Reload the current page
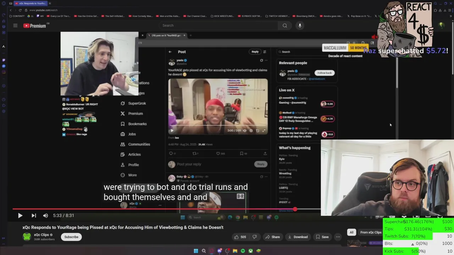 (x=21, y=10)
